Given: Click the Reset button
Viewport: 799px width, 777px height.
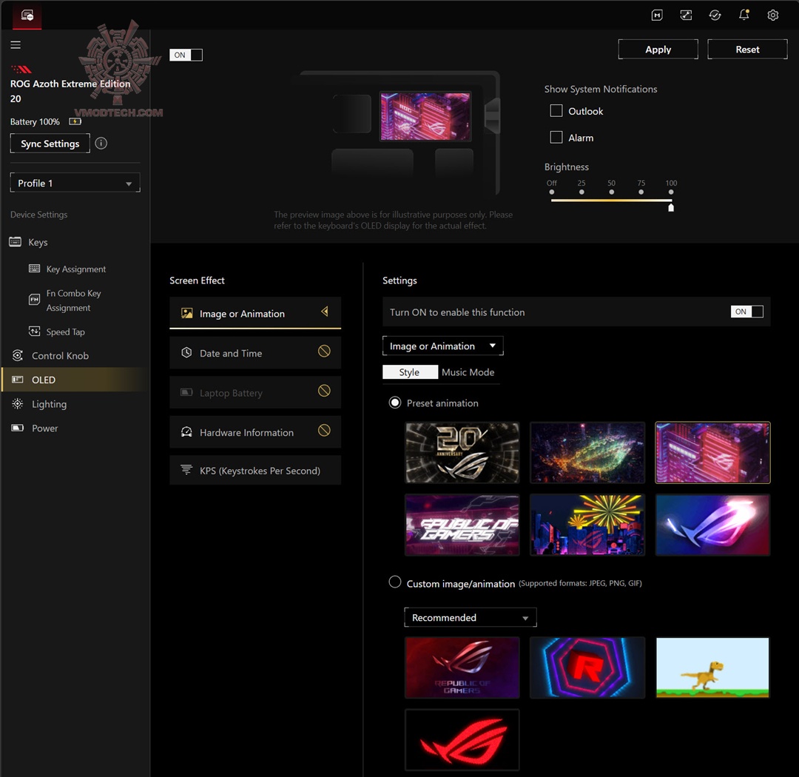Looking at the screenshot, I should pyautogui.click(x=747, y=50).
